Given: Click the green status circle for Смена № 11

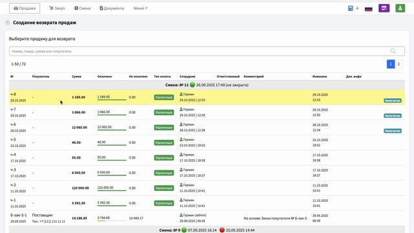Looking at the screenshot, I should pyautogui.click(x=192, y=85).
